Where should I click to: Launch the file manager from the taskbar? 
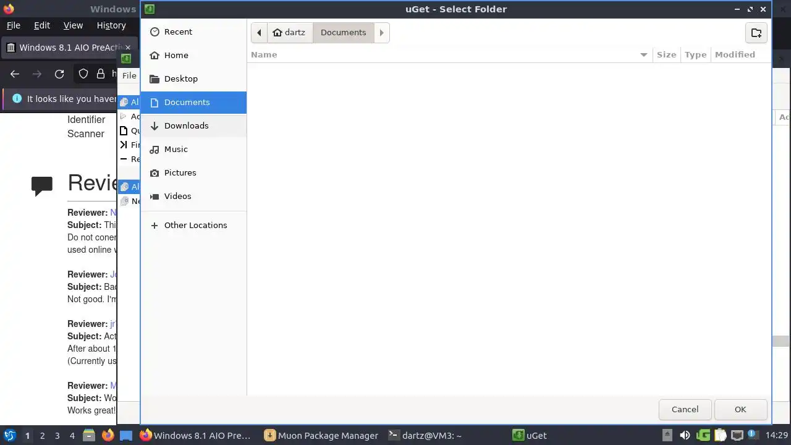tap(89, 436)
